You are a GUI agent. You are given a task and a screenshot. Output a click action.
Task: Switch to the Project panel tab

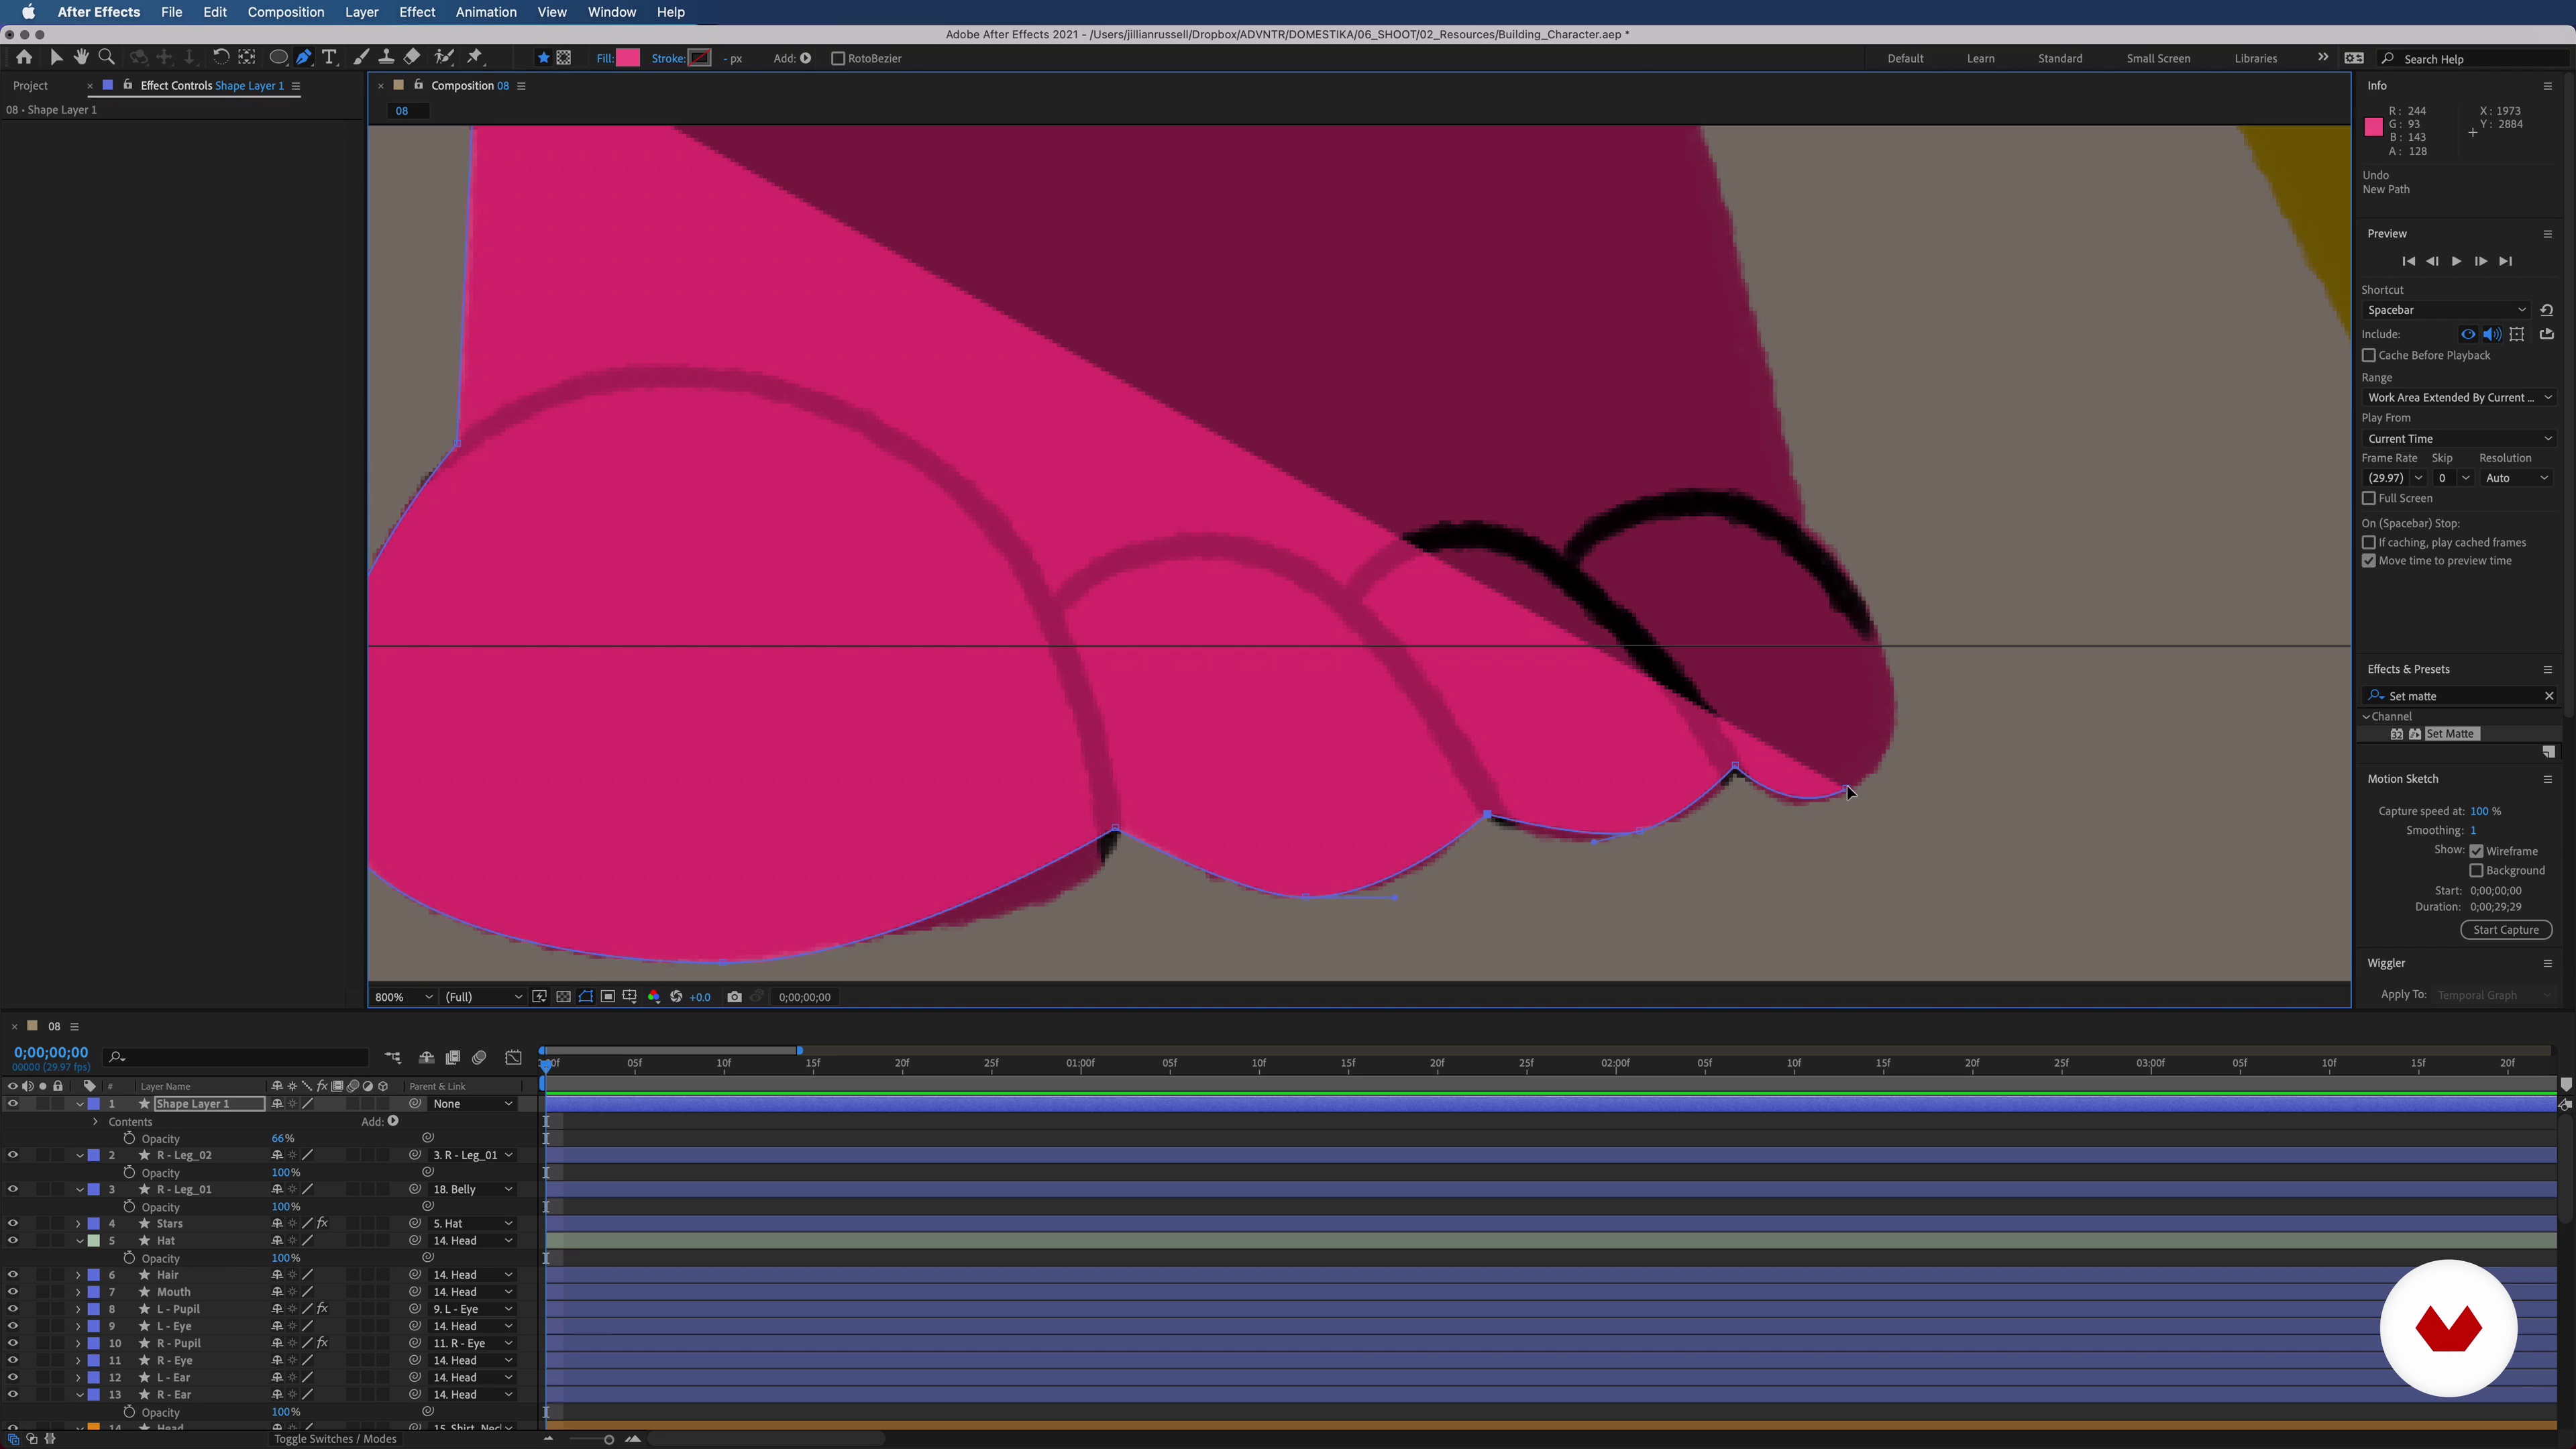30,85
